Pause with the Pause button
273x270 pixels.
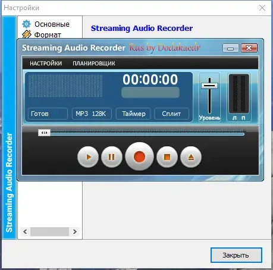[112, 157]
